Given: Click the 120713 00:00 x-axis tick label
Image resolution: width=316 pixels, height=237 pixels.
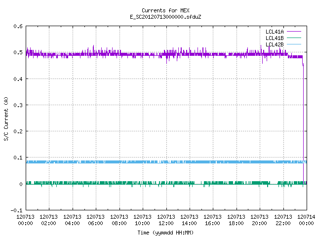Looking at the screenshot, I should tap(25, 220).
